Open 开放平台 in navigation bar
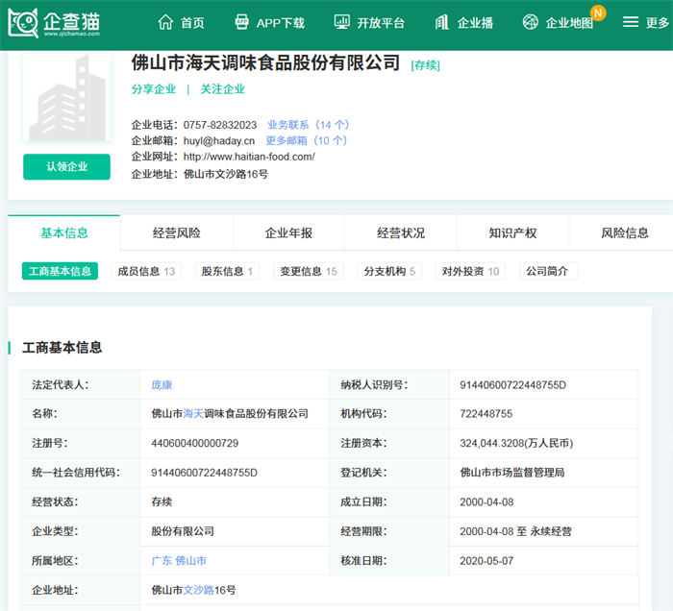 pyautogui.click(x=381, y=23)
